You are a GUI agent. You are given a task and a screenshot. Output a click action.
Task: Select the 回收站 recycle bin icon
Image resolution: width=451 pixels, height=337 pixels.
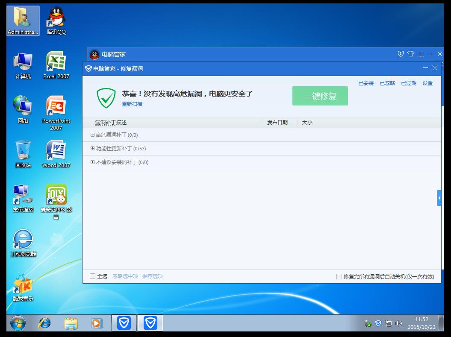click(x=23, y=154)
